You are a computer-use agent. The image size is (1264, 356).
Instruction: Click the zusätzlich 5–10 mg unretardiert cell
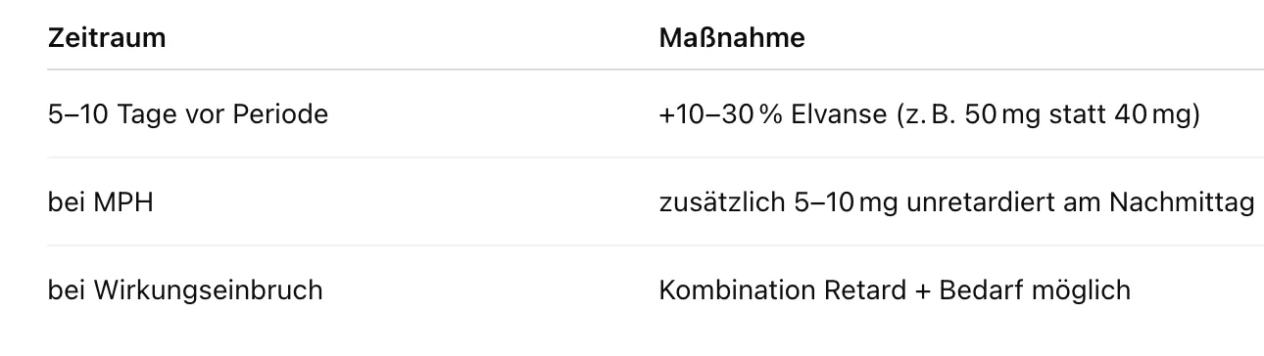click(956, 202)
